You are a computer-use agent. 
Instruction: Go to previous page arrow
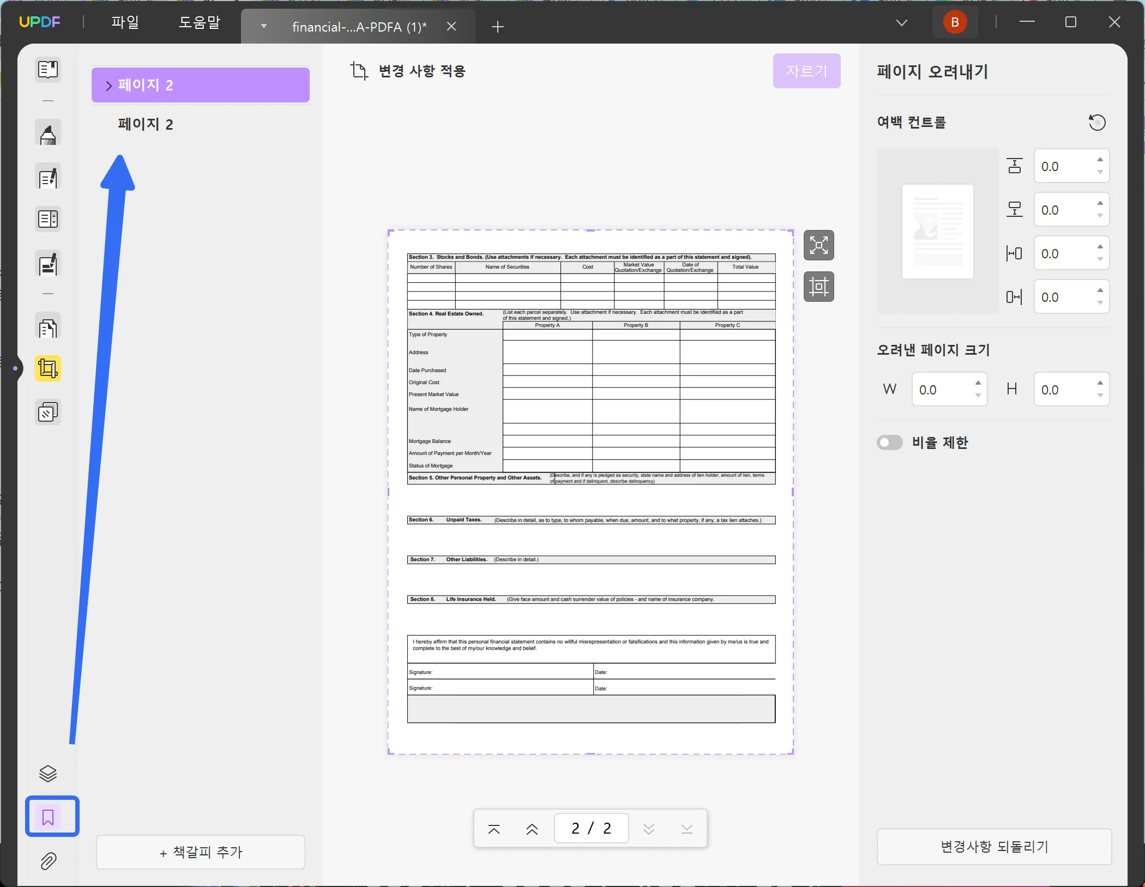pos(532,829)
